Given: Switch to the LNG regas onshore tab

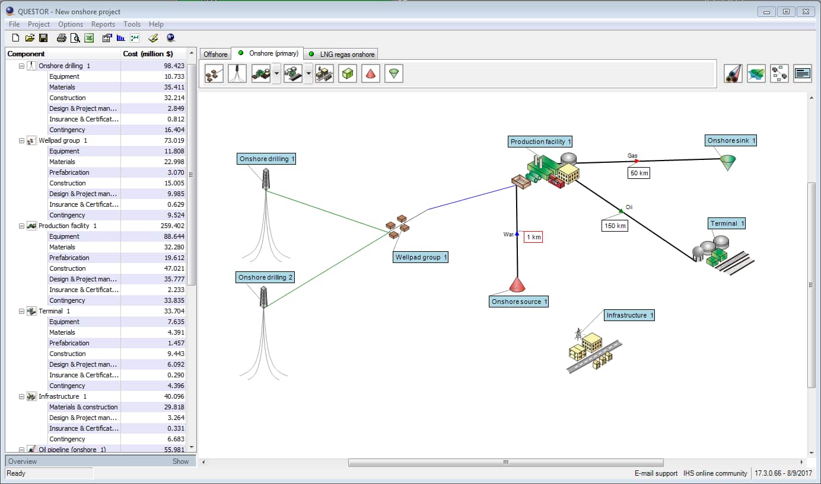Looking at the screenshot, I should click(341, 55).
